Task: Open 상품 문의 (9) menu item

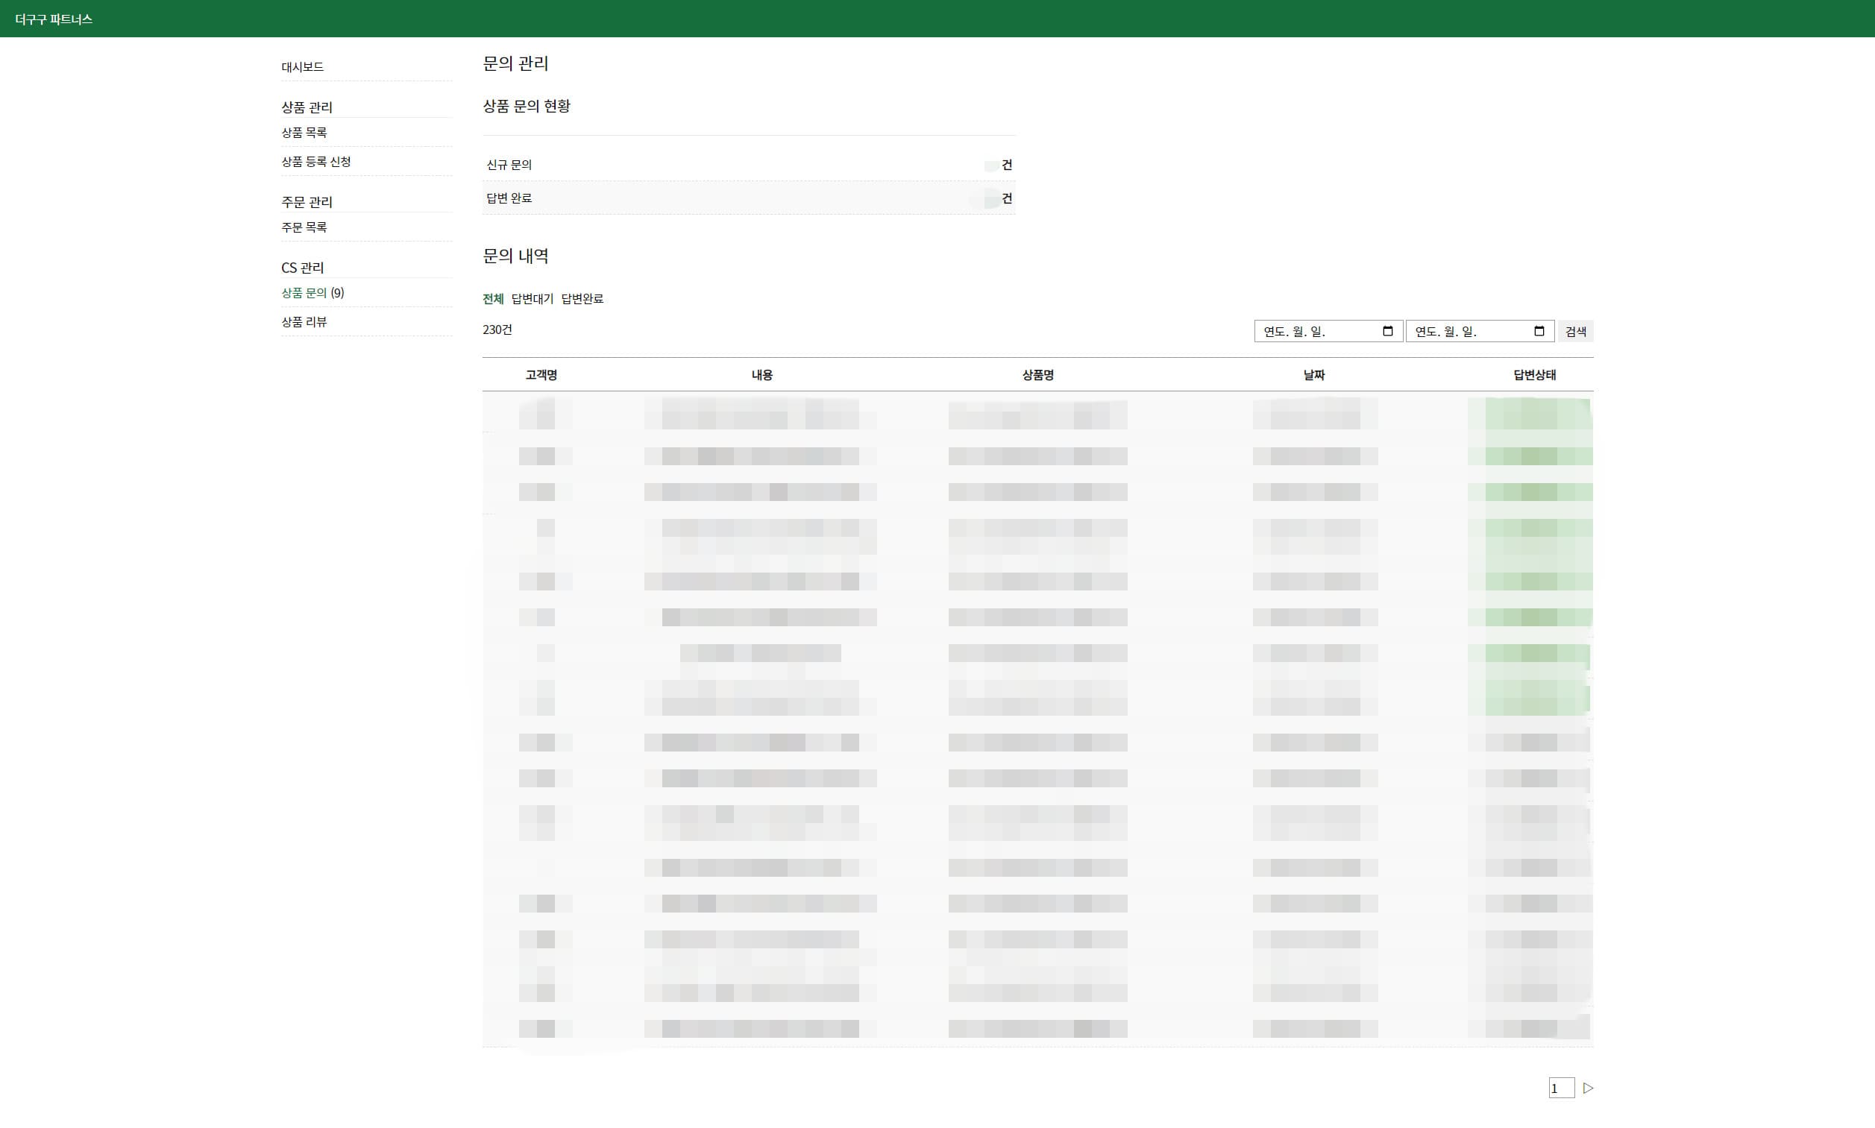Action: [x=312, y=293]
